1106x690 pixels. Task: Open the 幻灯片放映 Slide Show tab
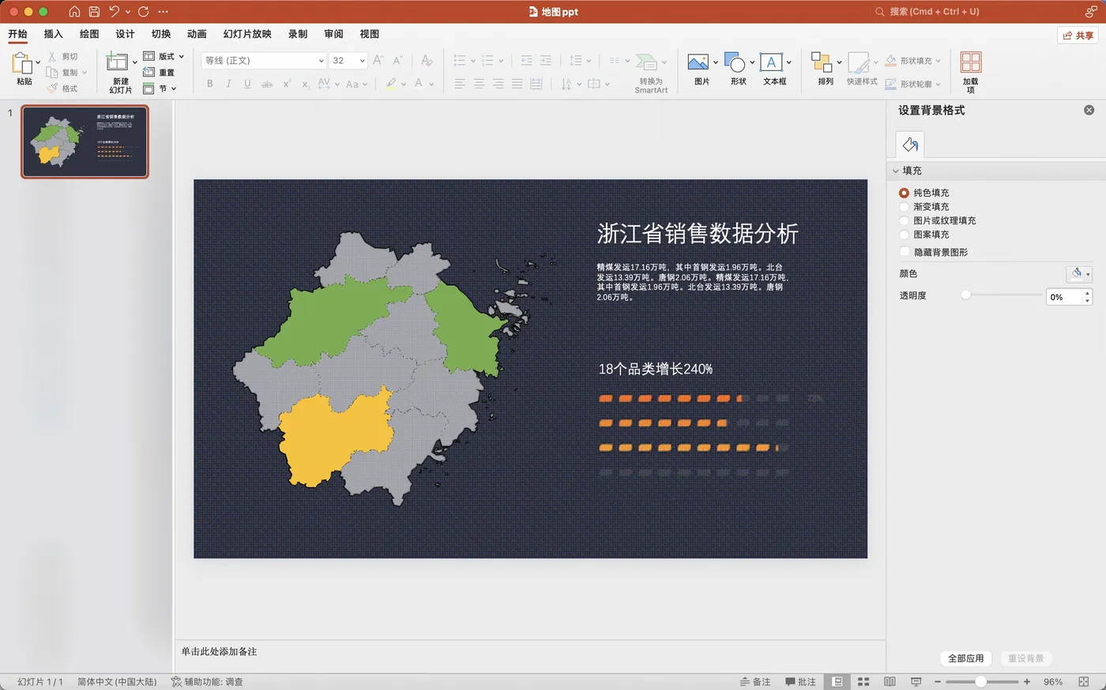[x=247, y=34]
